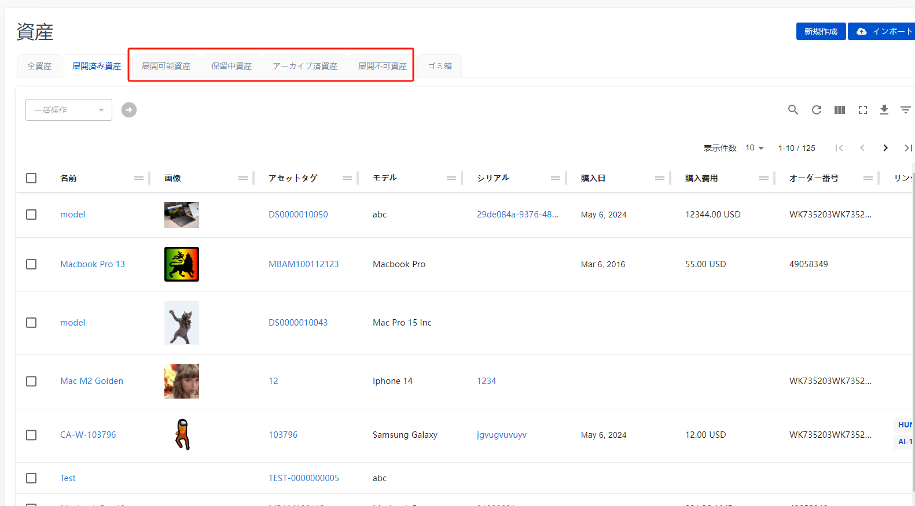Jump to the last page of results

pyautogui.click(x=907, y=148)
